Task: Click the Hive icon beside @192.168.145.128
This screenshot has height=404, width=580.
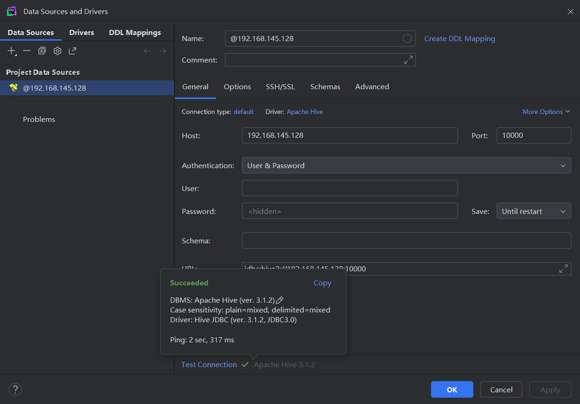Action: [x=14, y=87]
